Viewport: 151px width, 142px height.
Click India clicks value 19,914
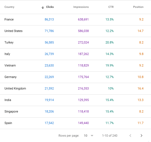[49, 100]
